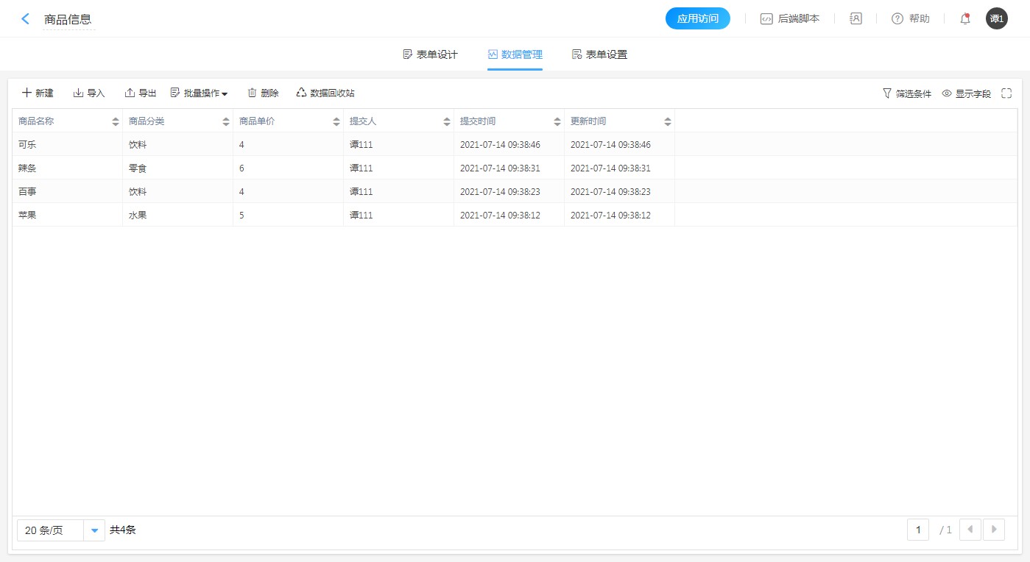Open the contacts icon in the header
Viewport: 1030px width, 562px height.
pos(856,19)
